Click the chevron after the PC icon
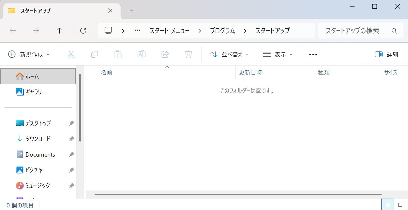 [123, 31]
